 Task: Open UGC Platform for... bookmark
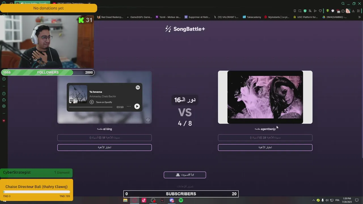pos(305,17)
